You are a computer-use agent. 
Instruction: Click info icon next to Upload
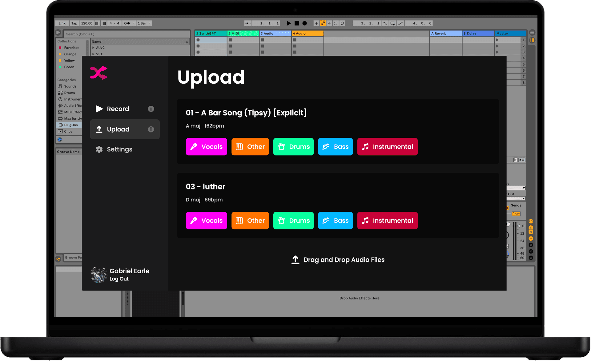pos(151,129)
